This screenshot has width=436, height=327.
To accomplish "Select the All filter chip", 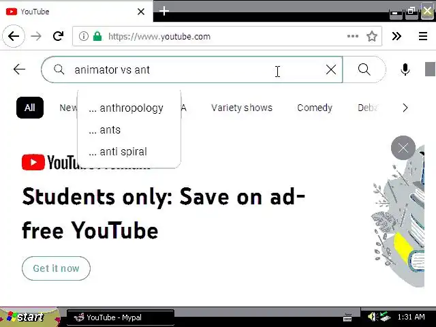I will pos(30,108).
